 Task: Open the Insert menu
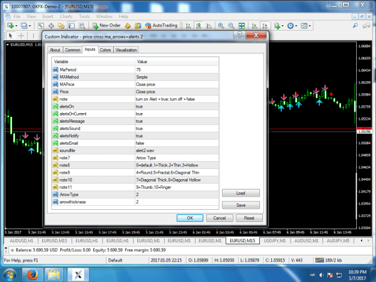[48, 16]
